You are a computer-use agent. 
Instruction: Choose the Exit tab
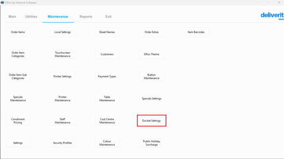108,16
